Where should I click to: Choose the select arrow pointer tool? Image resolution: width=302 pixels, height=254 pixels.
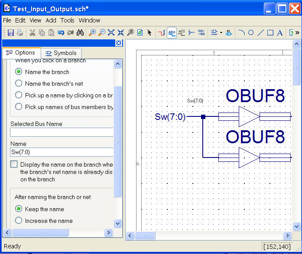149,33
